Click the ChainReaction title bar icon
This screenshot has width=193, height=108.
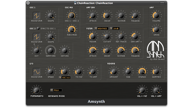click(75, 3)
